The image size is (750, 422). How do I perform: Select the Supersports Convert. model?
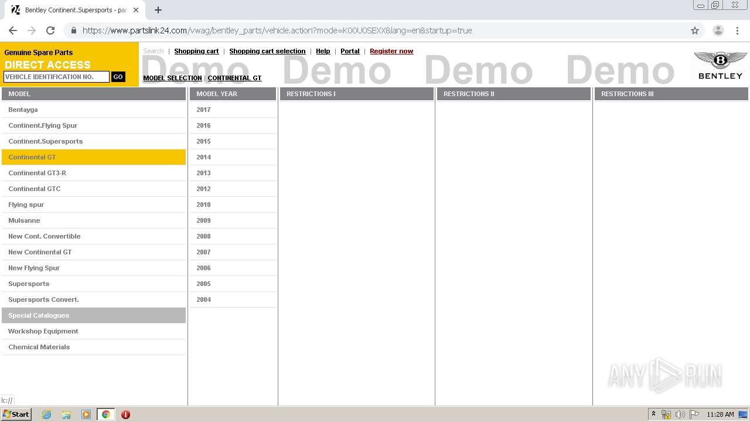coord(94,300)
